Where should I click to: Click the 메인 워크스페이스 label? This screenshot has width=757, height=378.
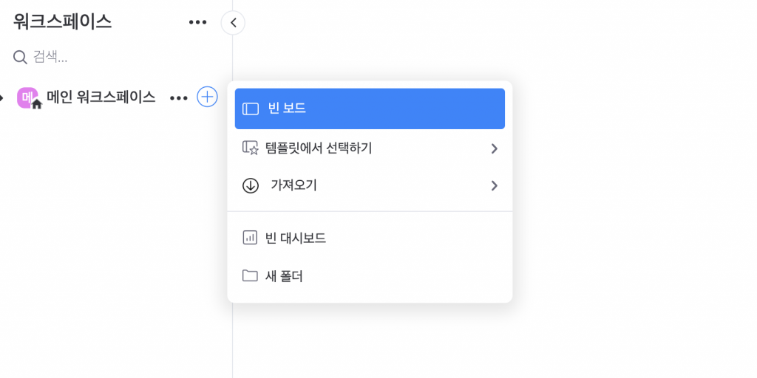coord(101,97)
